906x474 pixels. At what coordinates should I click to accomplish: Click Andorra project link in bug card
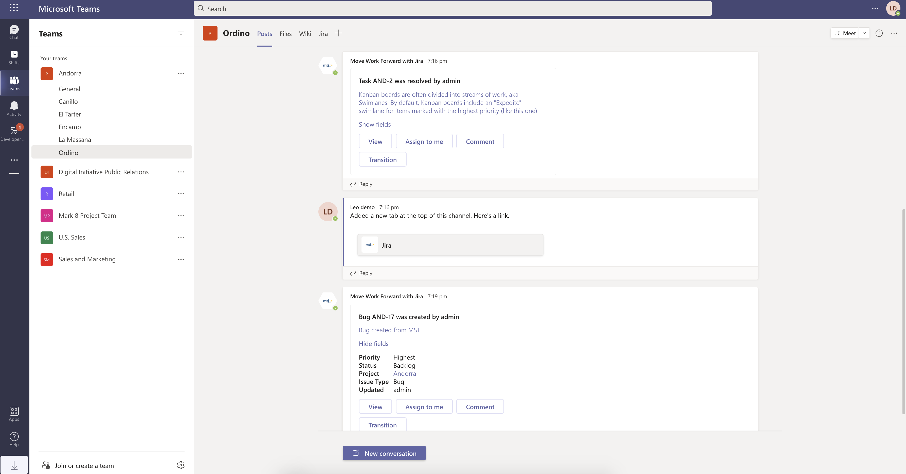[x=405, y=373]
